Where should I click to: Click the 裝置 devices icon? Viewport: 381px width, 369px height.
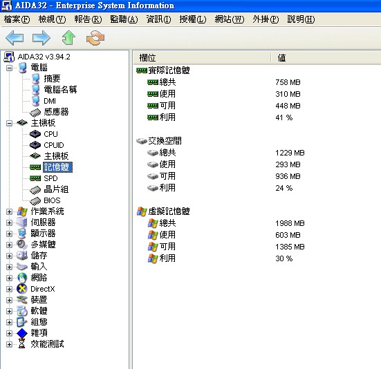click(x=22, y=300)
